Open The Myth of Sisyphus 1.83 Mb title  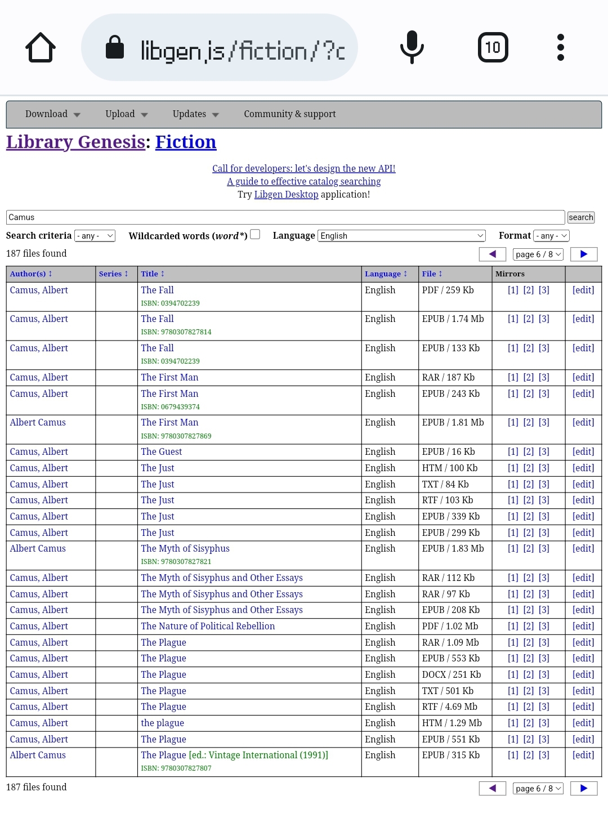click(x=185, y=548)
